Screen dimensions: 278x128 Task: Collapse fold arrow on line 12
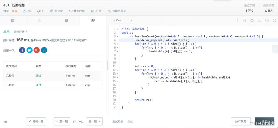[117, 70]
